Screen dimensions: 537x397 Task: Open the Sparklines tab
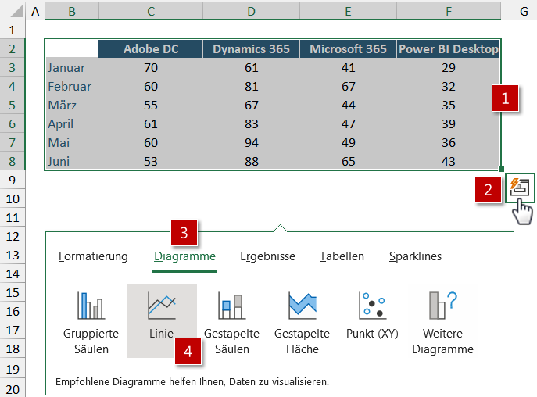415,256
